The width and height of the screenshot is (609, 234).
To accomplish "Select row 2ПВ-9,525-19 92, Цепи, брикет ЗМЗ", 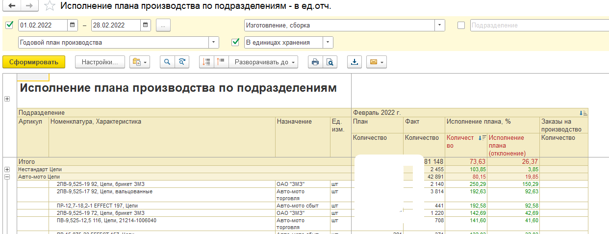I will coord(101,184).
